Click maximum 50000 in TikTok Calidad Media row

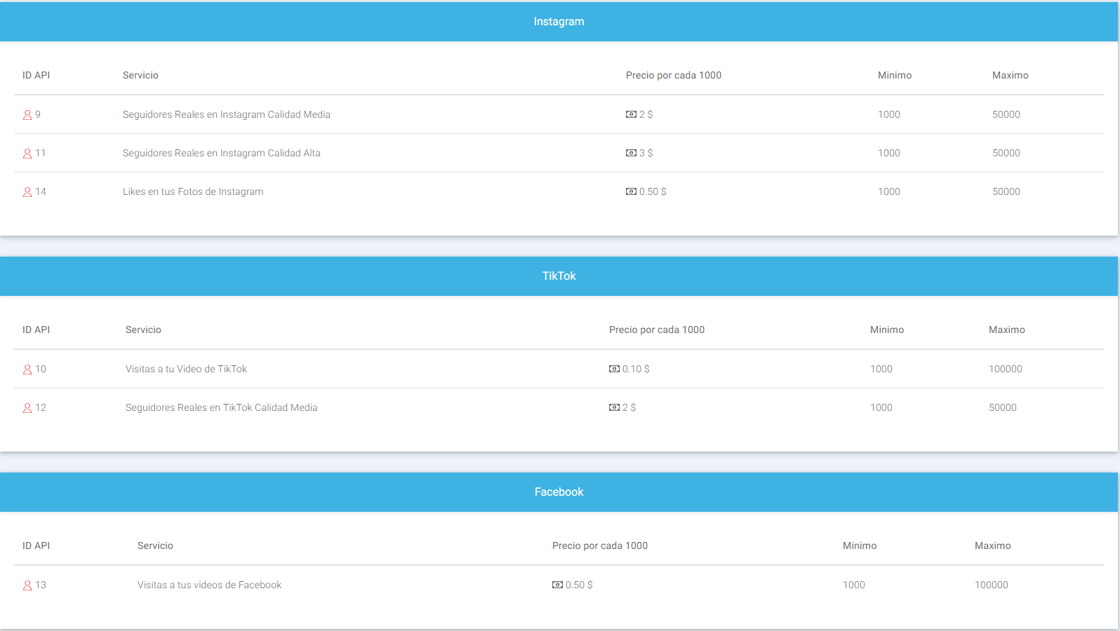(1003, 407)
